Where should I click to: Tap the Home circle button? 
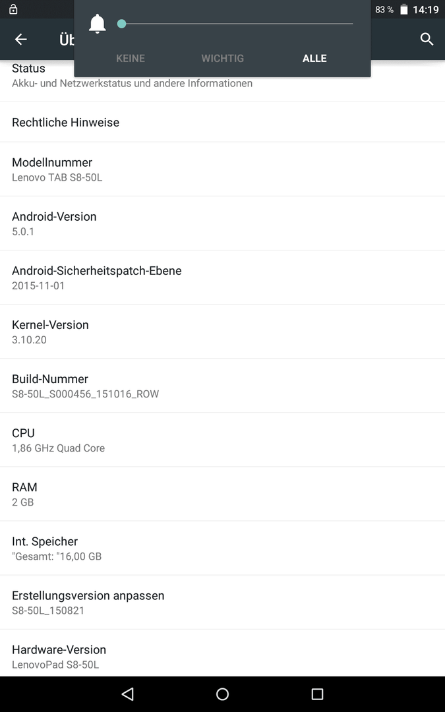tap(223, 694)
